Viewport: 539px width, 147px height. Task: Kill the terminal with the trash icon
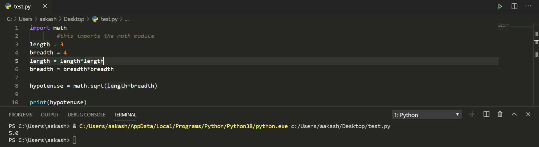pos(500,114)
